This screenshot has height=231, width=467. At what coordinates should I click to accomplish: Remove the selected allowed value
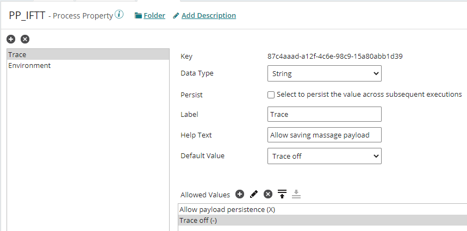point(268,194)
